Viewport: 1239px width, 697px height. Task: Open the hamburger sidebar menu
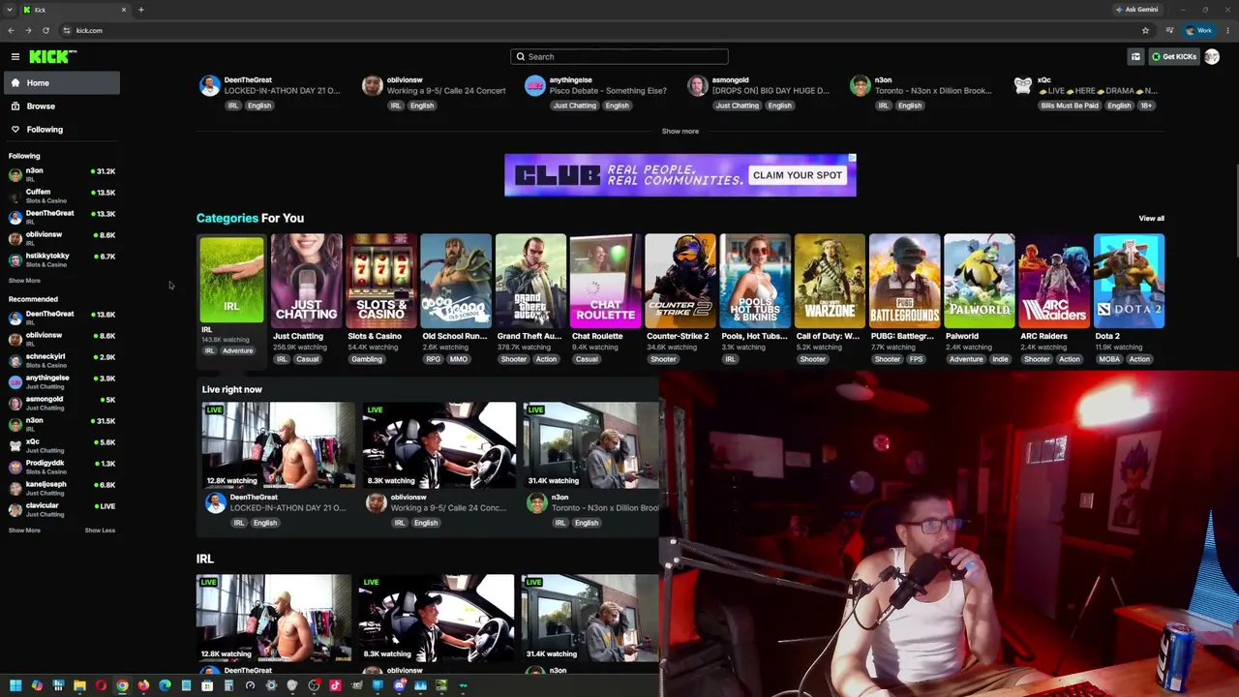[15, 57]
